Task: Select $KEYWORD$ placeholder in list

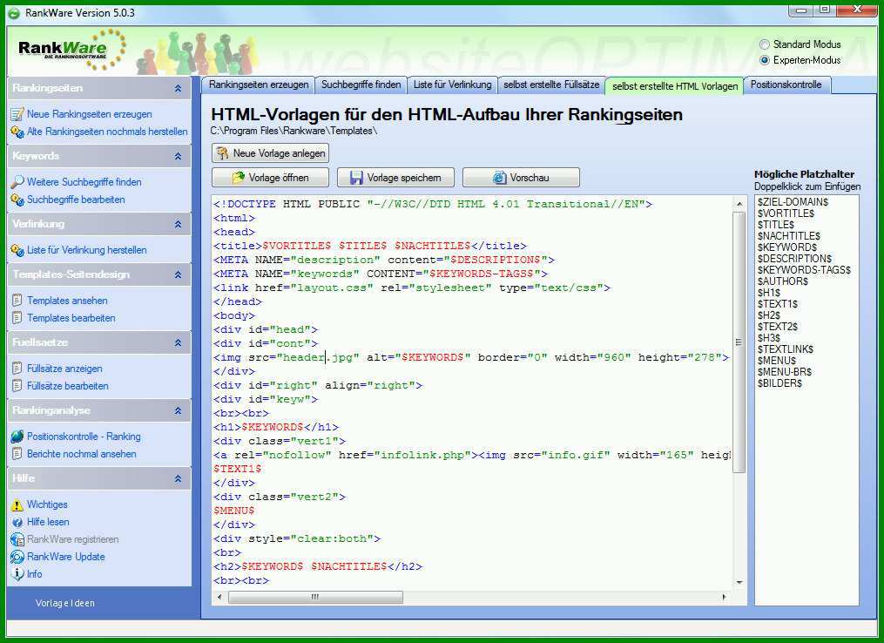Action: (786, 247)
